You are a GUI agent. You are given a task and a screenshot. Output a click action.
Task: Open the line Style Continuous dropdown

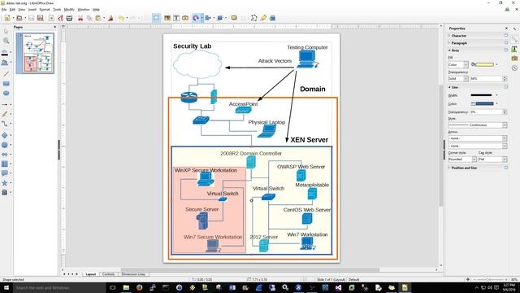click(x=478, y=125)
